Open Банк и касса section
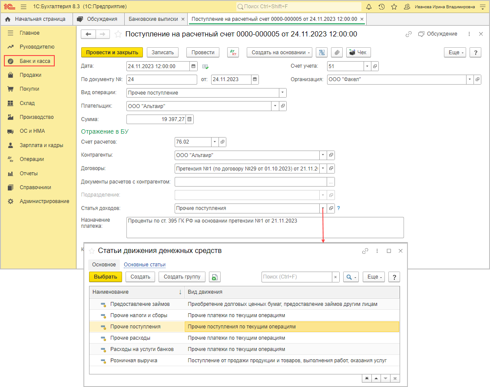 (30, 61)
